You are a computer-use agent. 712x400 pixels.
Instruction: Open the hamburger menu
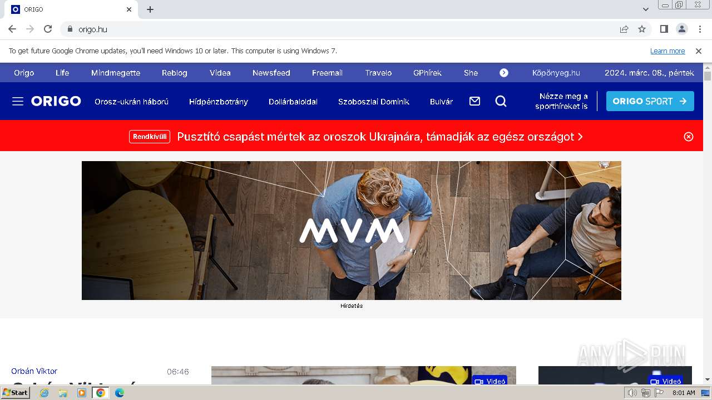[18, 102]
